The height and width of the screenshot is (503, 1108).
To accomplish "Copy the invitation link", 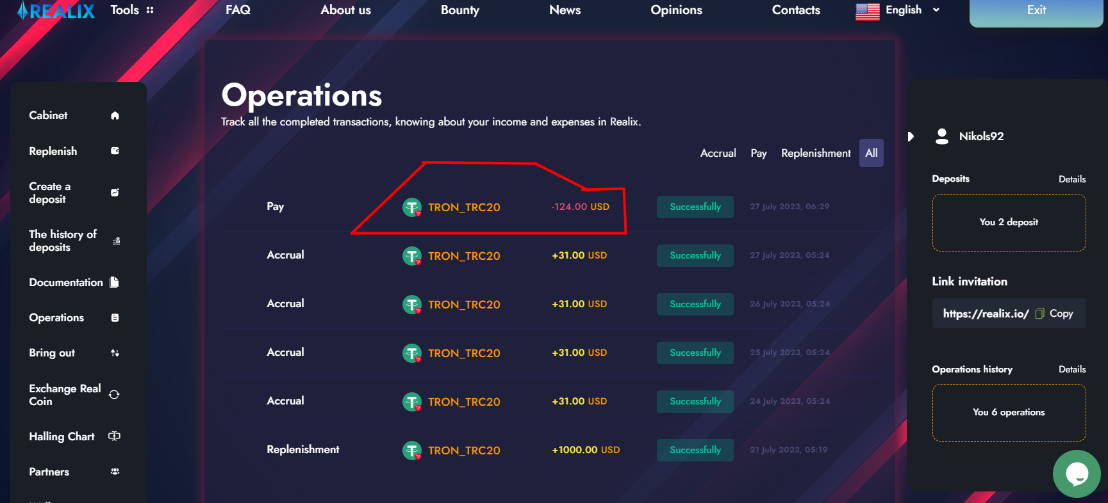I will pos(1054,314).
